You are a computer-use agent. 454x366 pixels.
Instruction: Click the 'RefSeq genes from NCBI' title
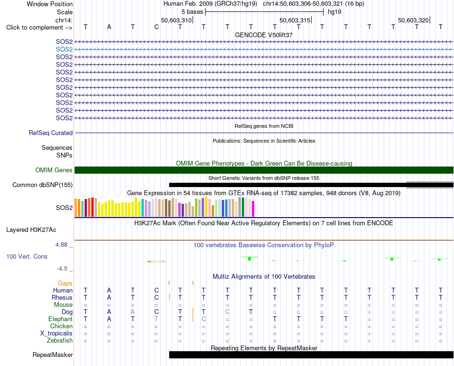[x=264, y=126]
